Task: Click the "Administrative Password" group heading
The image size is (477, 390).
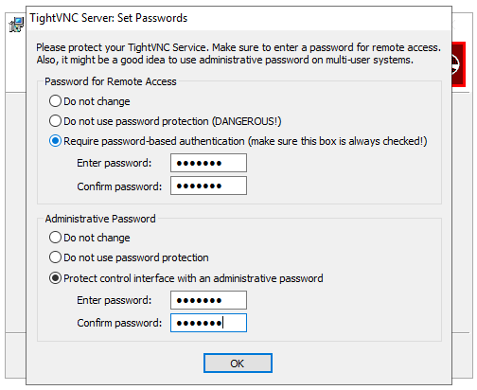Action: 100,219
